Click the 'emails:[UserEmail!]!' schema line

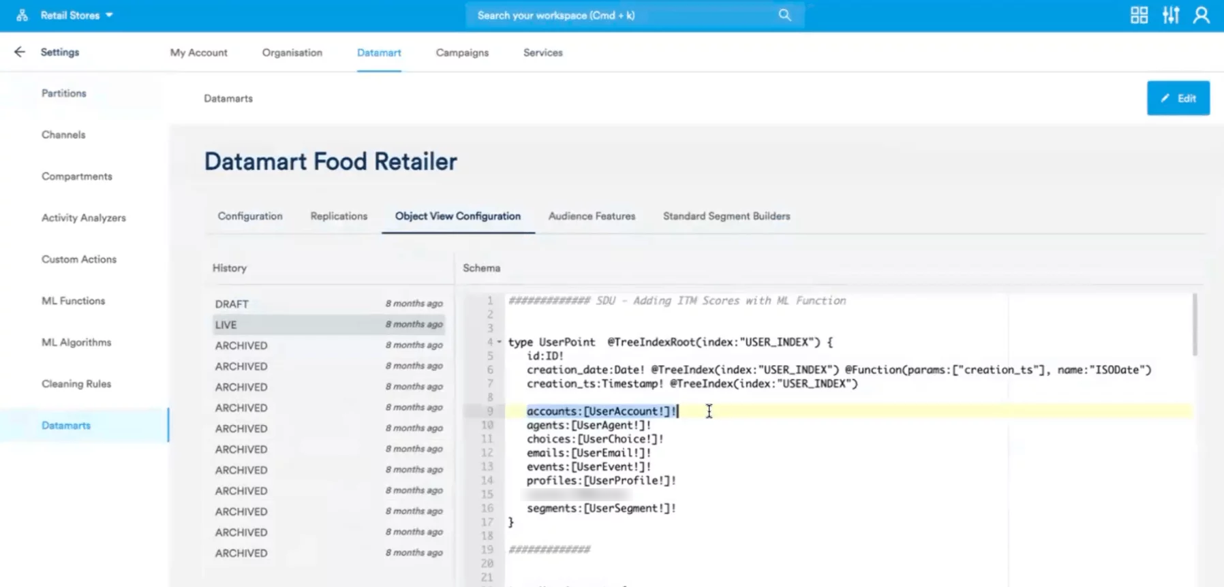589,453
